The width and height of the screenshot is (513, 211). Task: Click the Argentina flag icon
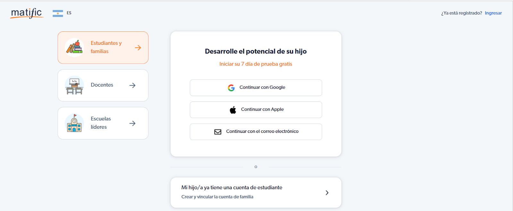pos(58,13)
